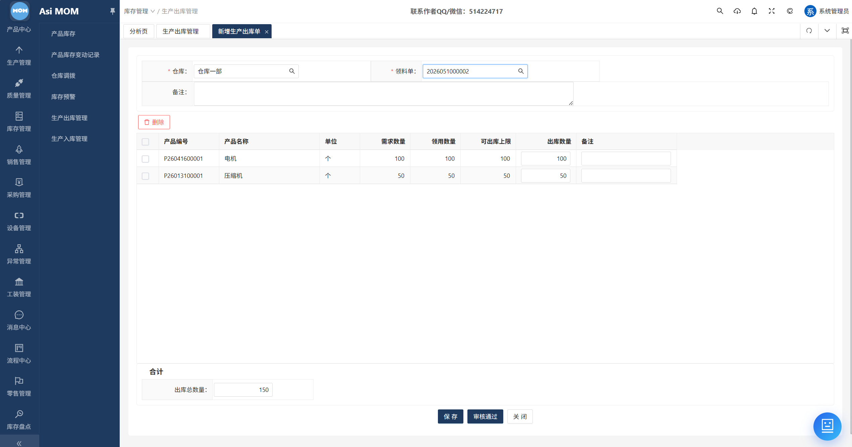Check the row for P26041600001
Image resolution: width=852 pixels, height=447 pixels.
click(145, 159)
